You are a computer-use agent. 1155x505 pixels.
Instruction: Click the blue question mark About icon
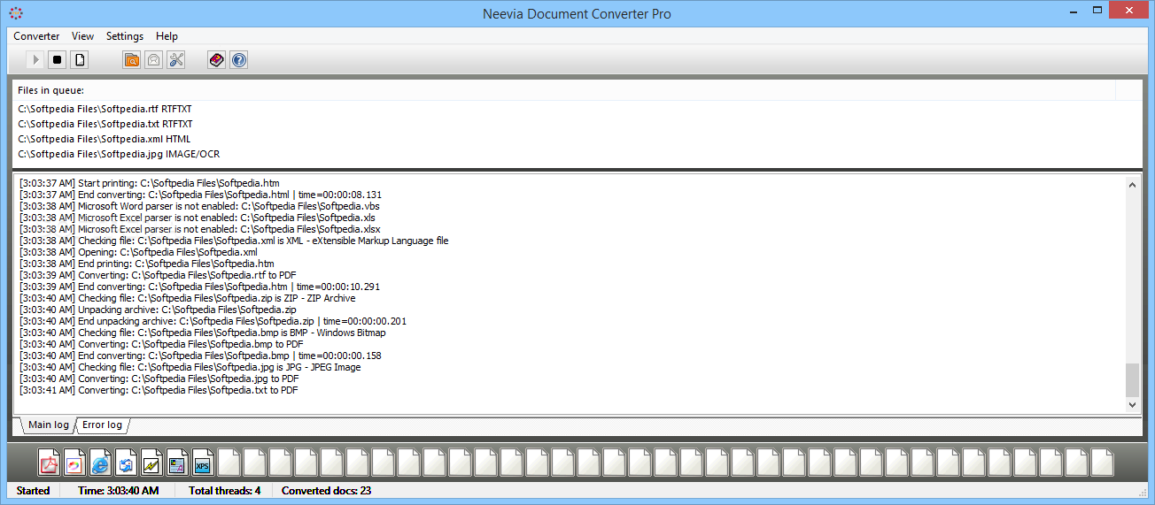click(238, 60)
